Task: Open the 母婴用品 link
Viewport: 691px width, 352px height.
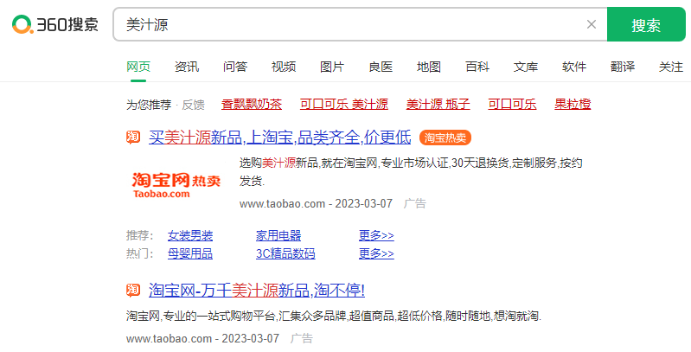Action: pyautogui.click(x=190, y=253)
